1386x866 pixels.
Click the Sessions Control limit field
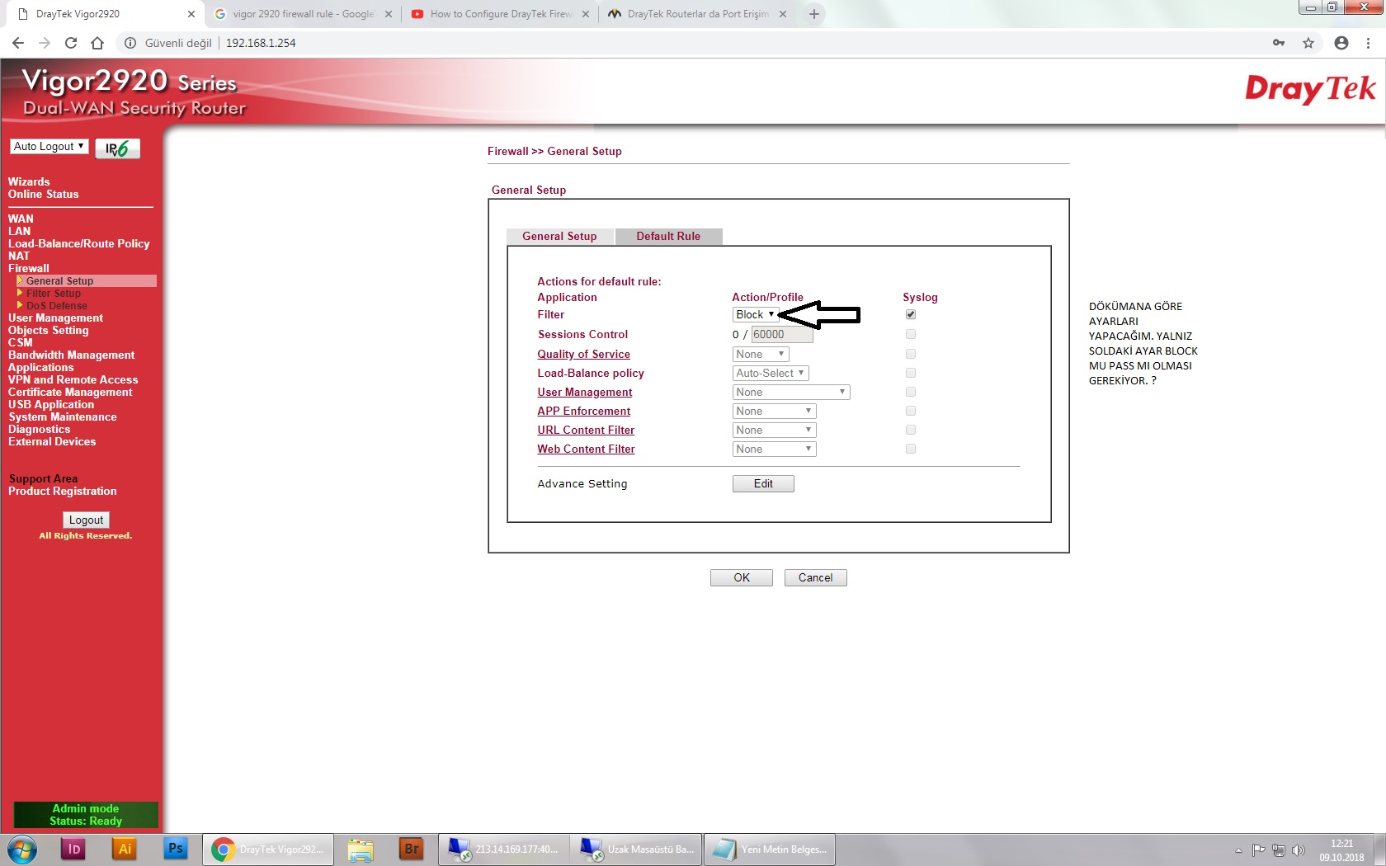click(x=781, y=334)
